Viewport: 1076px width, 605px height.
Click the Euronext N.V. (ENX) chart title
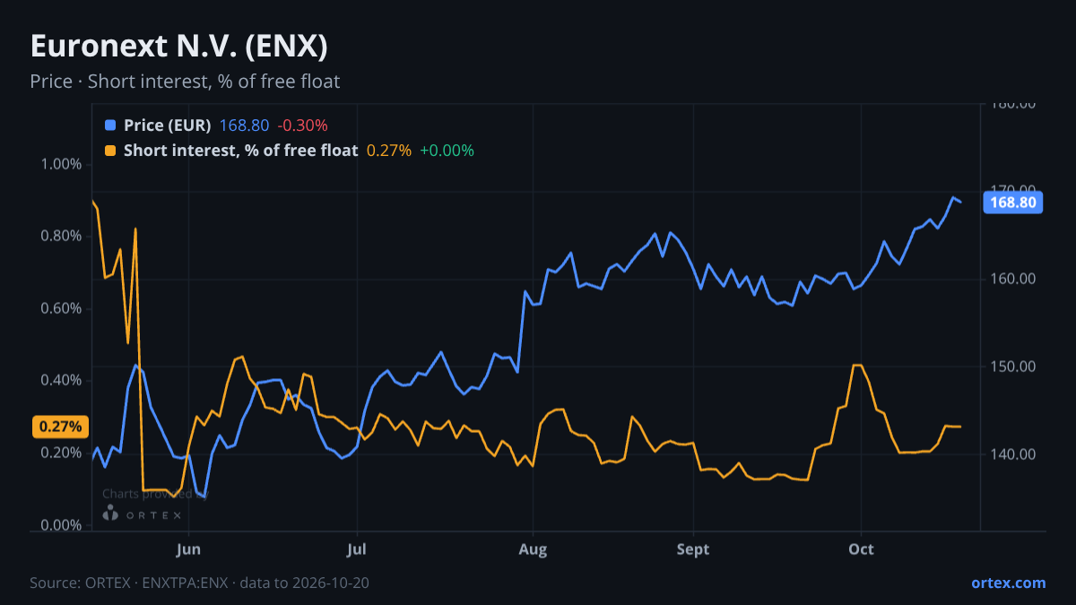click(x=178, y=46)
